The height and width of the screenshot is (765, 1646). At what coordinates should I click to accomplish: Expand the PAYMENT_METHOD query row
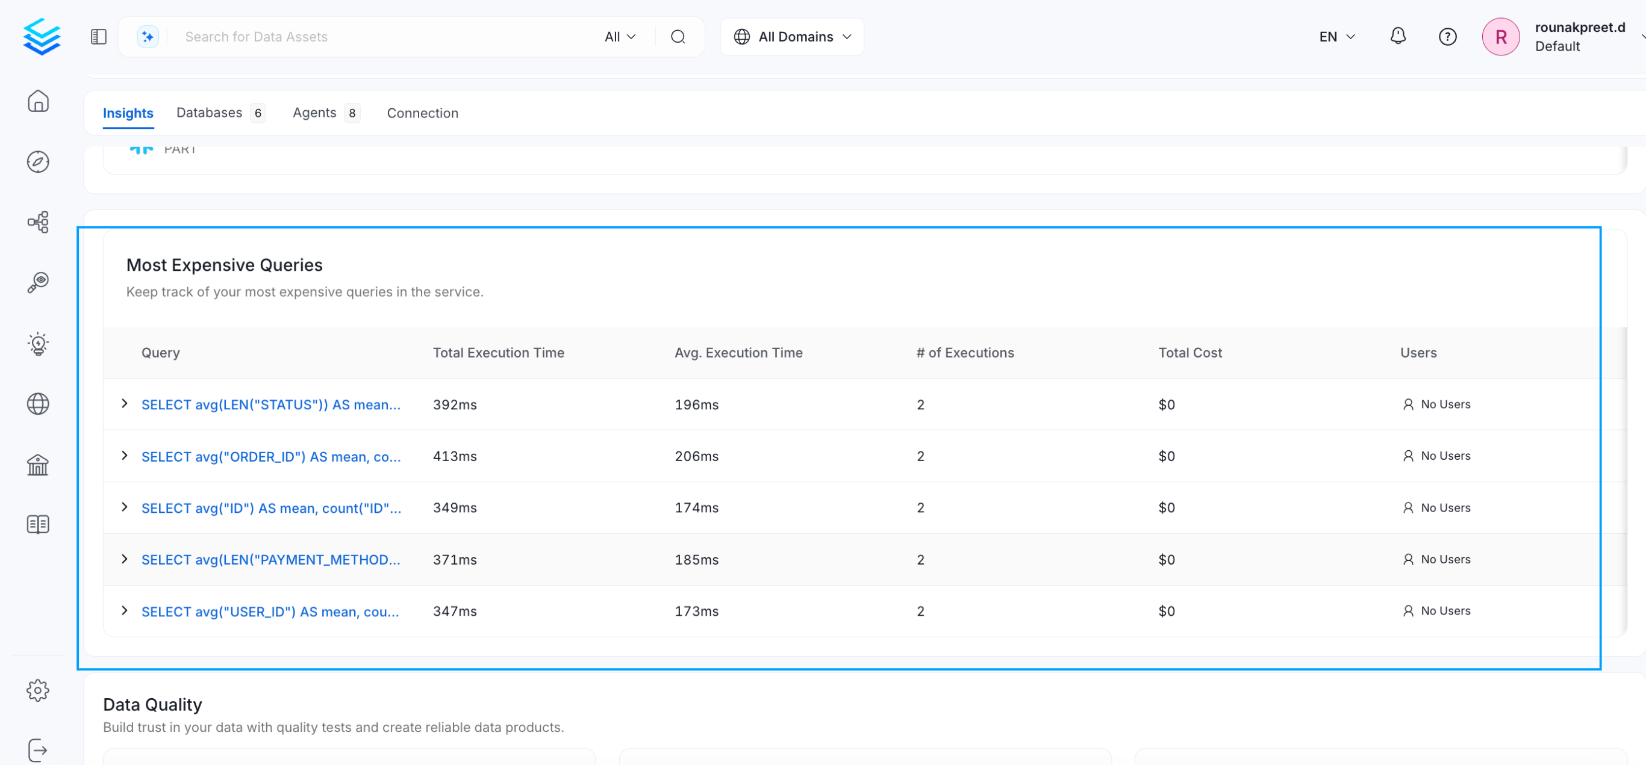125,559
